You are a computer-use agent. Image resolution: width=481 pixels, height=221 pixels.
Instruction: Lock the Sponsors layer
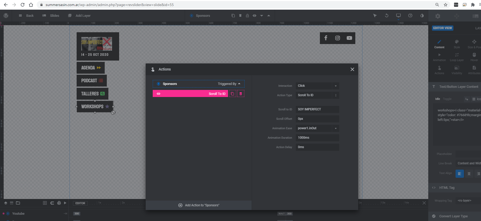(247, 16)
